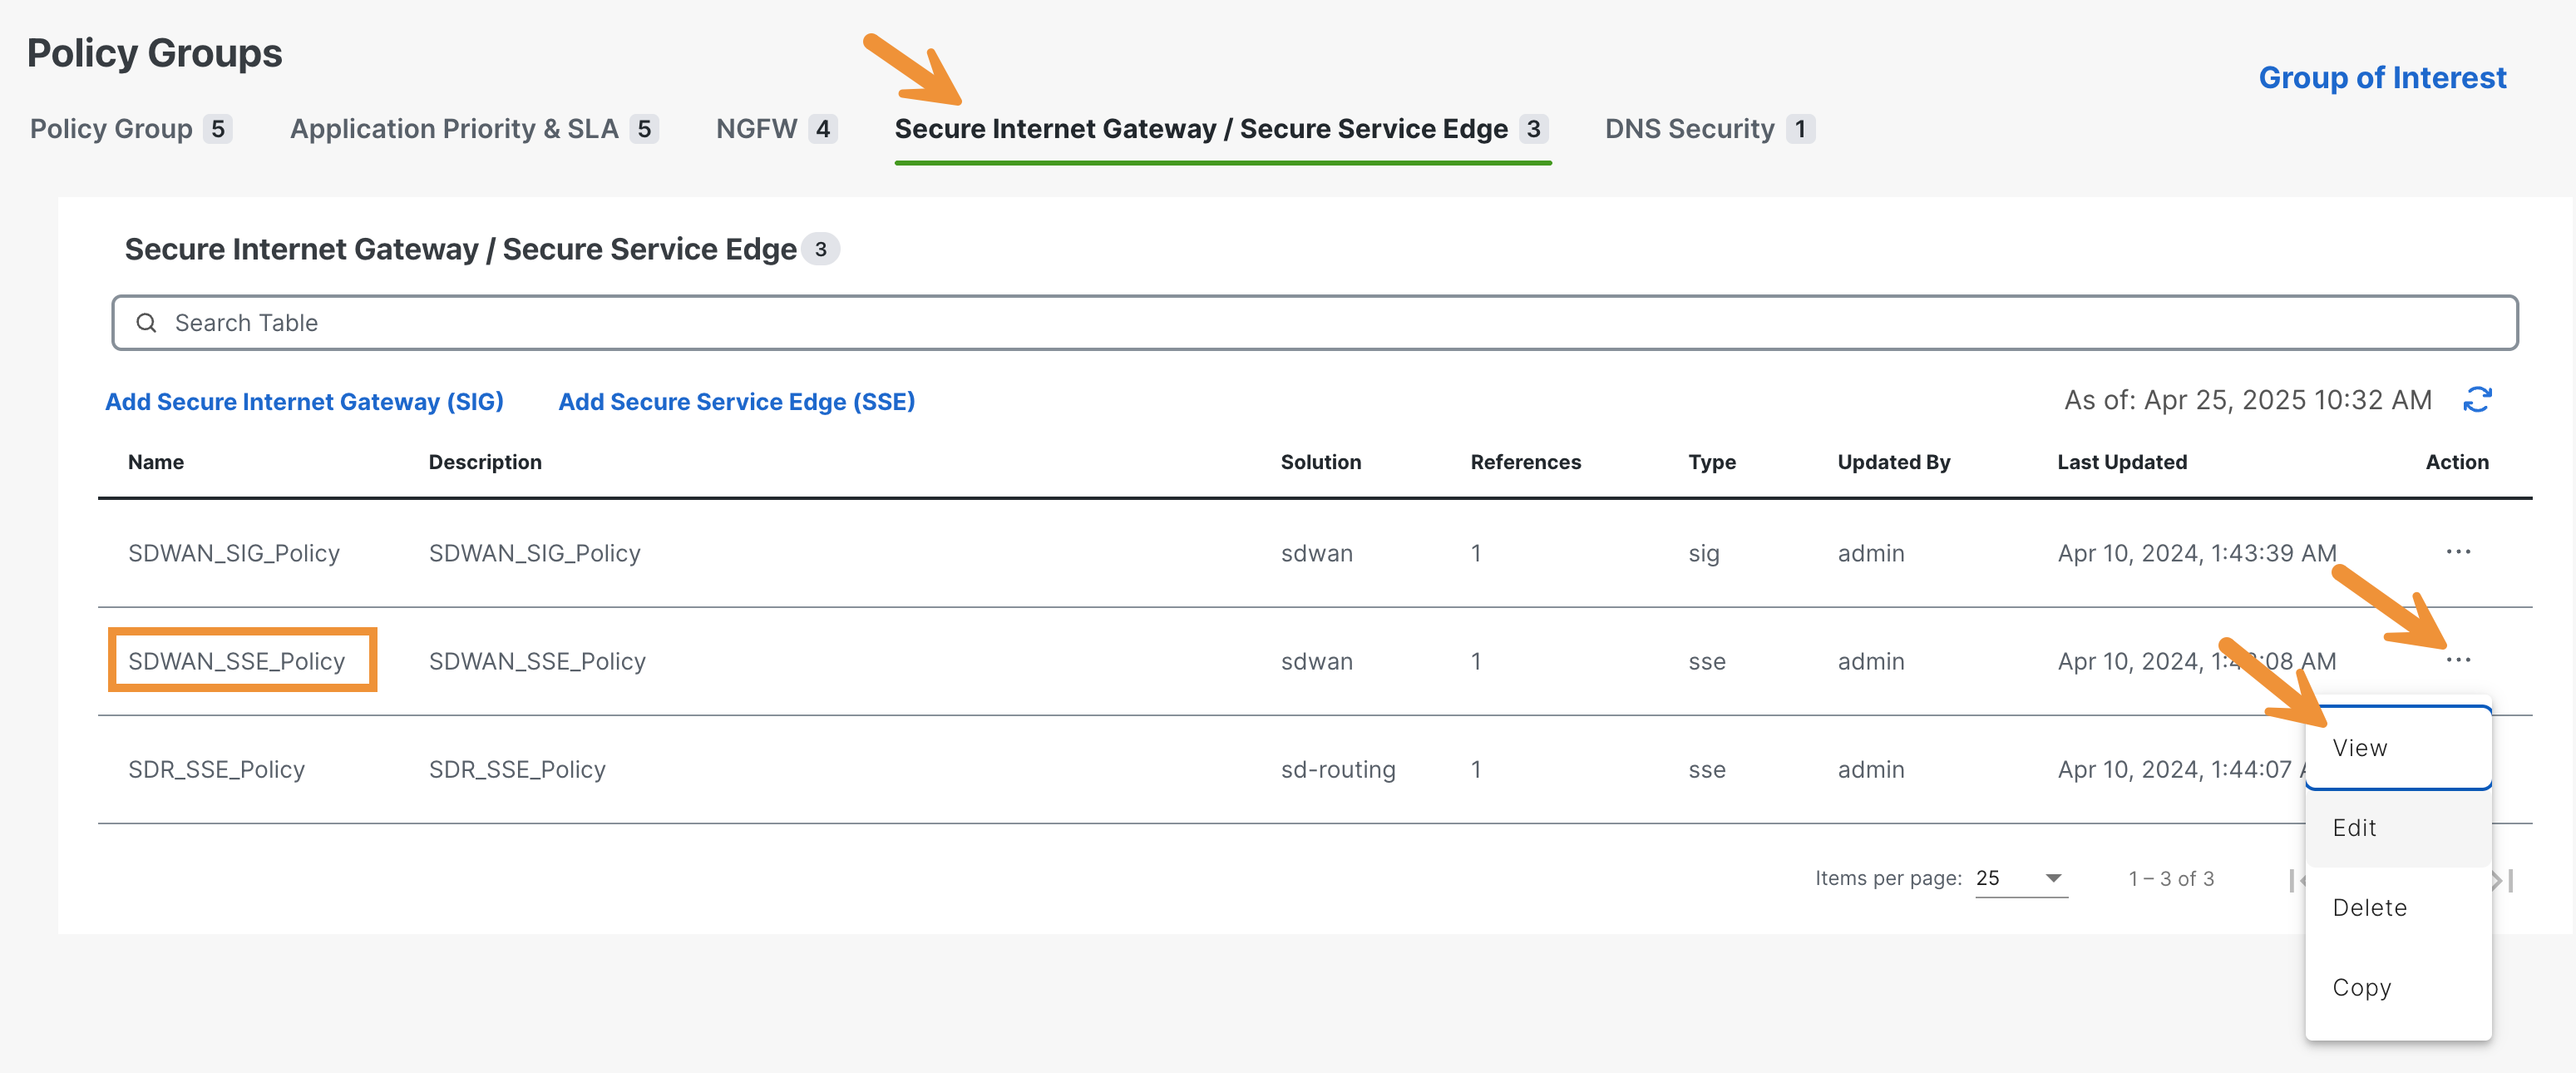Click the sse type cell in SDWAN_SSE_Policy row
This screenshot has width=2576, height=1073.
[x=1707, y=661]
